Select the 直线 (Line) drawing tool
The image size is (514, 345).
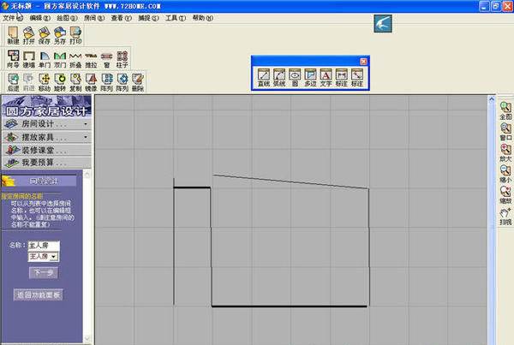[264, 76]
